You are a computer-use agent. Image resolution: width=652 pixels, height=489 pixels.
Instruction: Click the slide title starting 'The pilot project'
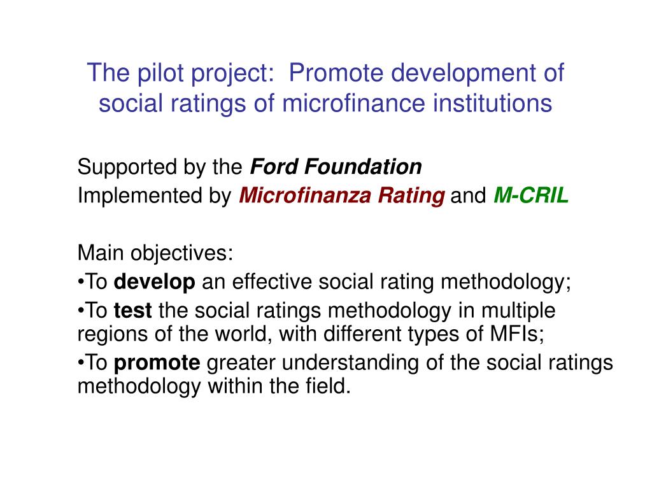[x=325, y=88]
